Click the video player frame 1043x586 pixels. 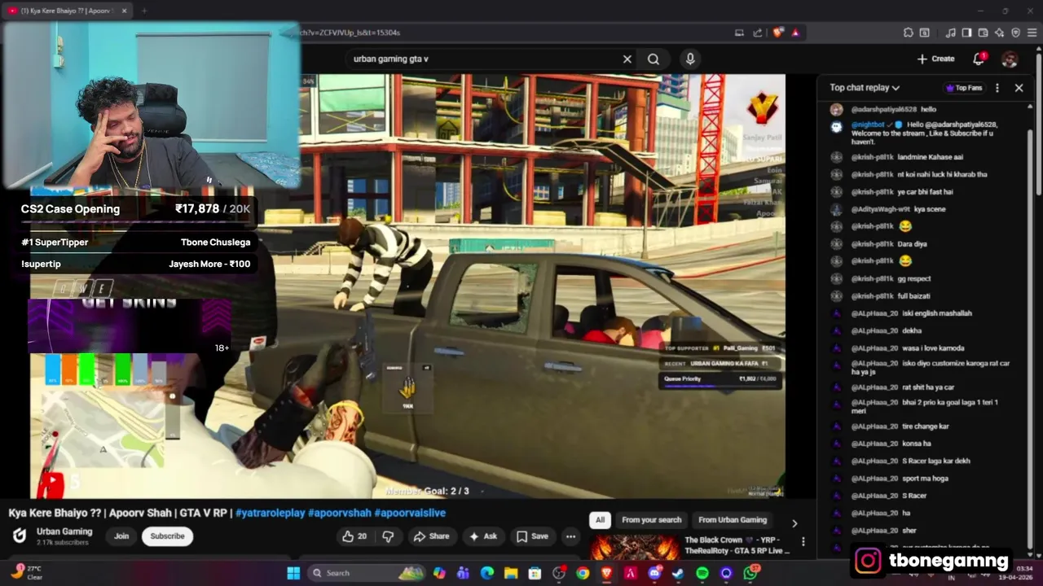(x=407, y=285)
